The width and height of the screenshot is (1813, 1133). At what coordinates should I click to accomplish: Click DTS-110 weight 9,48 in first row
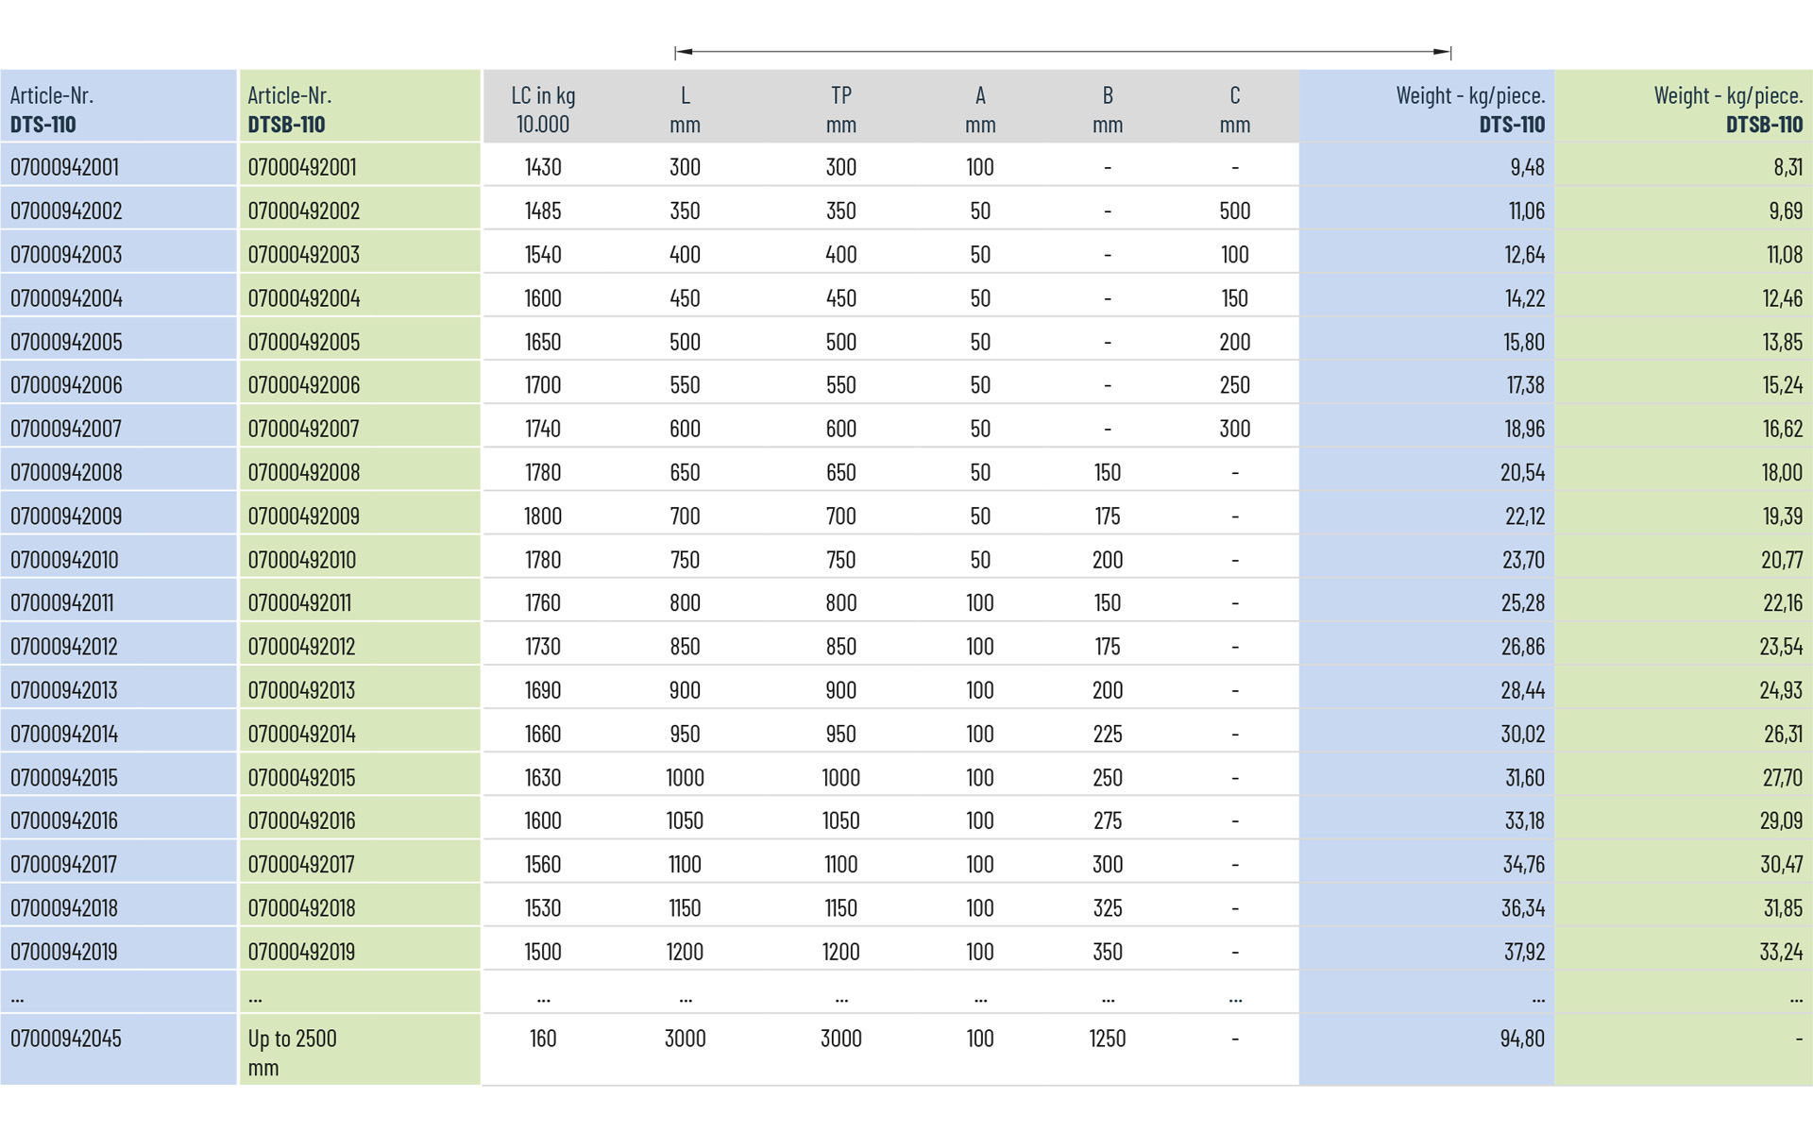pyautogui.click(x=1526, y=167)
